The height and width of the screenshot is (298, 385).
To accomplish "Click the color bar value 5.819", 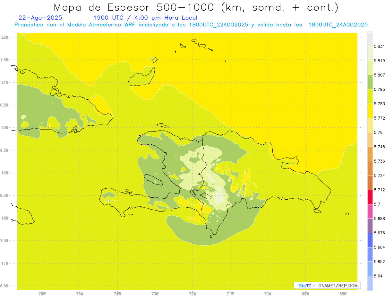I will pyautogui.click(x=379, y=61).
